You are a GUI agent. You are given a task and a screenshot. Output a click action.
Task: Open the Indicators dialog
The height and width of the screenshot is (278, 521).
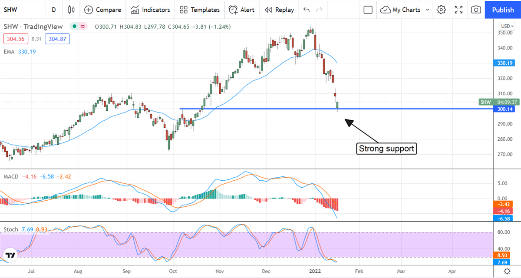click(x=151, y=10)
